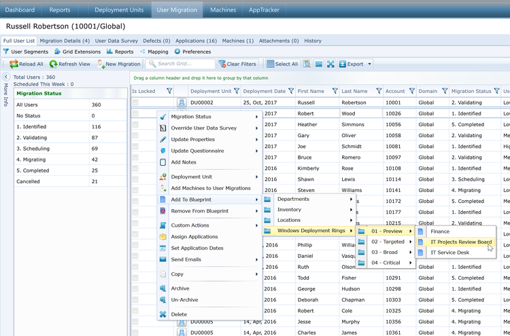Click the Departments folder icon
This screenshot has width=510, height=336.
[267, 199]
